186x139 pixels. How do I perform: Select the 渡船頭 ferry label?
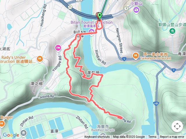point(93,72)
